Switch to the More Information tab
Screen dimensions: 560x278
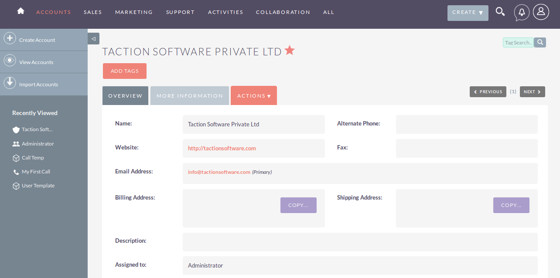[x=190, y=95]
